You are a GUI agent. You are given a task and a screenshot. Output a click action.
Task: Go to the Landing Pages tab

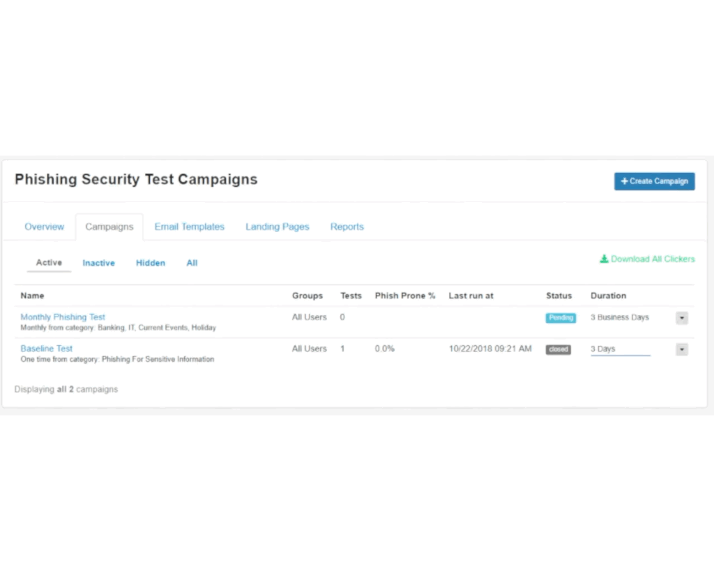coord(277,227)
